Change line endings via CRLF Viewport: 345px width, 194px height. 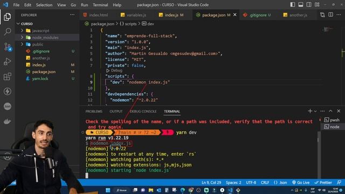(x=265, y=183)
